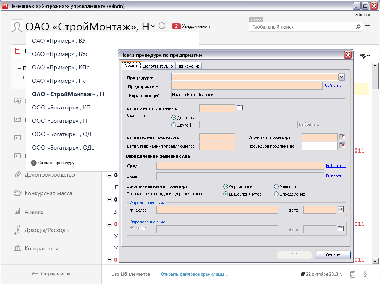Click the Делопроизводство paperclip icon
The width and height of the screenshot is (380, 285).
click(17, 174)
